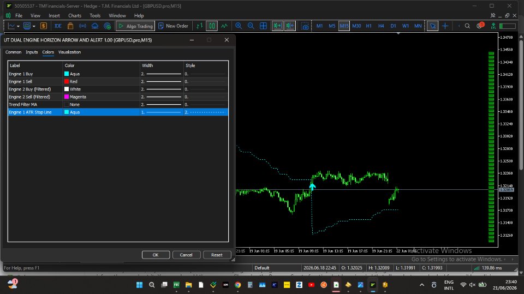The width and height of the screenshot is (524, 294).
Task: Click Red swatch for Engine 1 Sell
Action: tap(67, 81)
